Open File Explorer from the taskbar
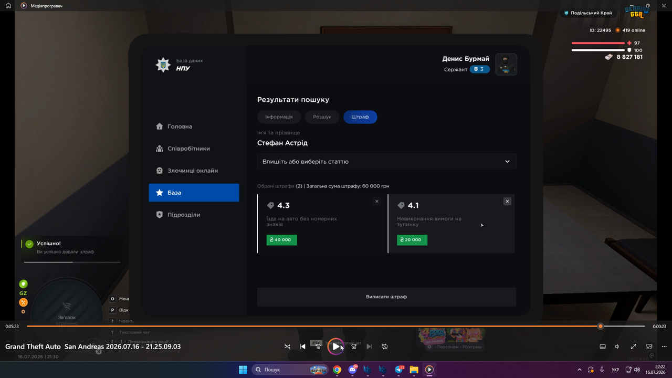This screenshot has height=378, width=672. tap(414, 370)
